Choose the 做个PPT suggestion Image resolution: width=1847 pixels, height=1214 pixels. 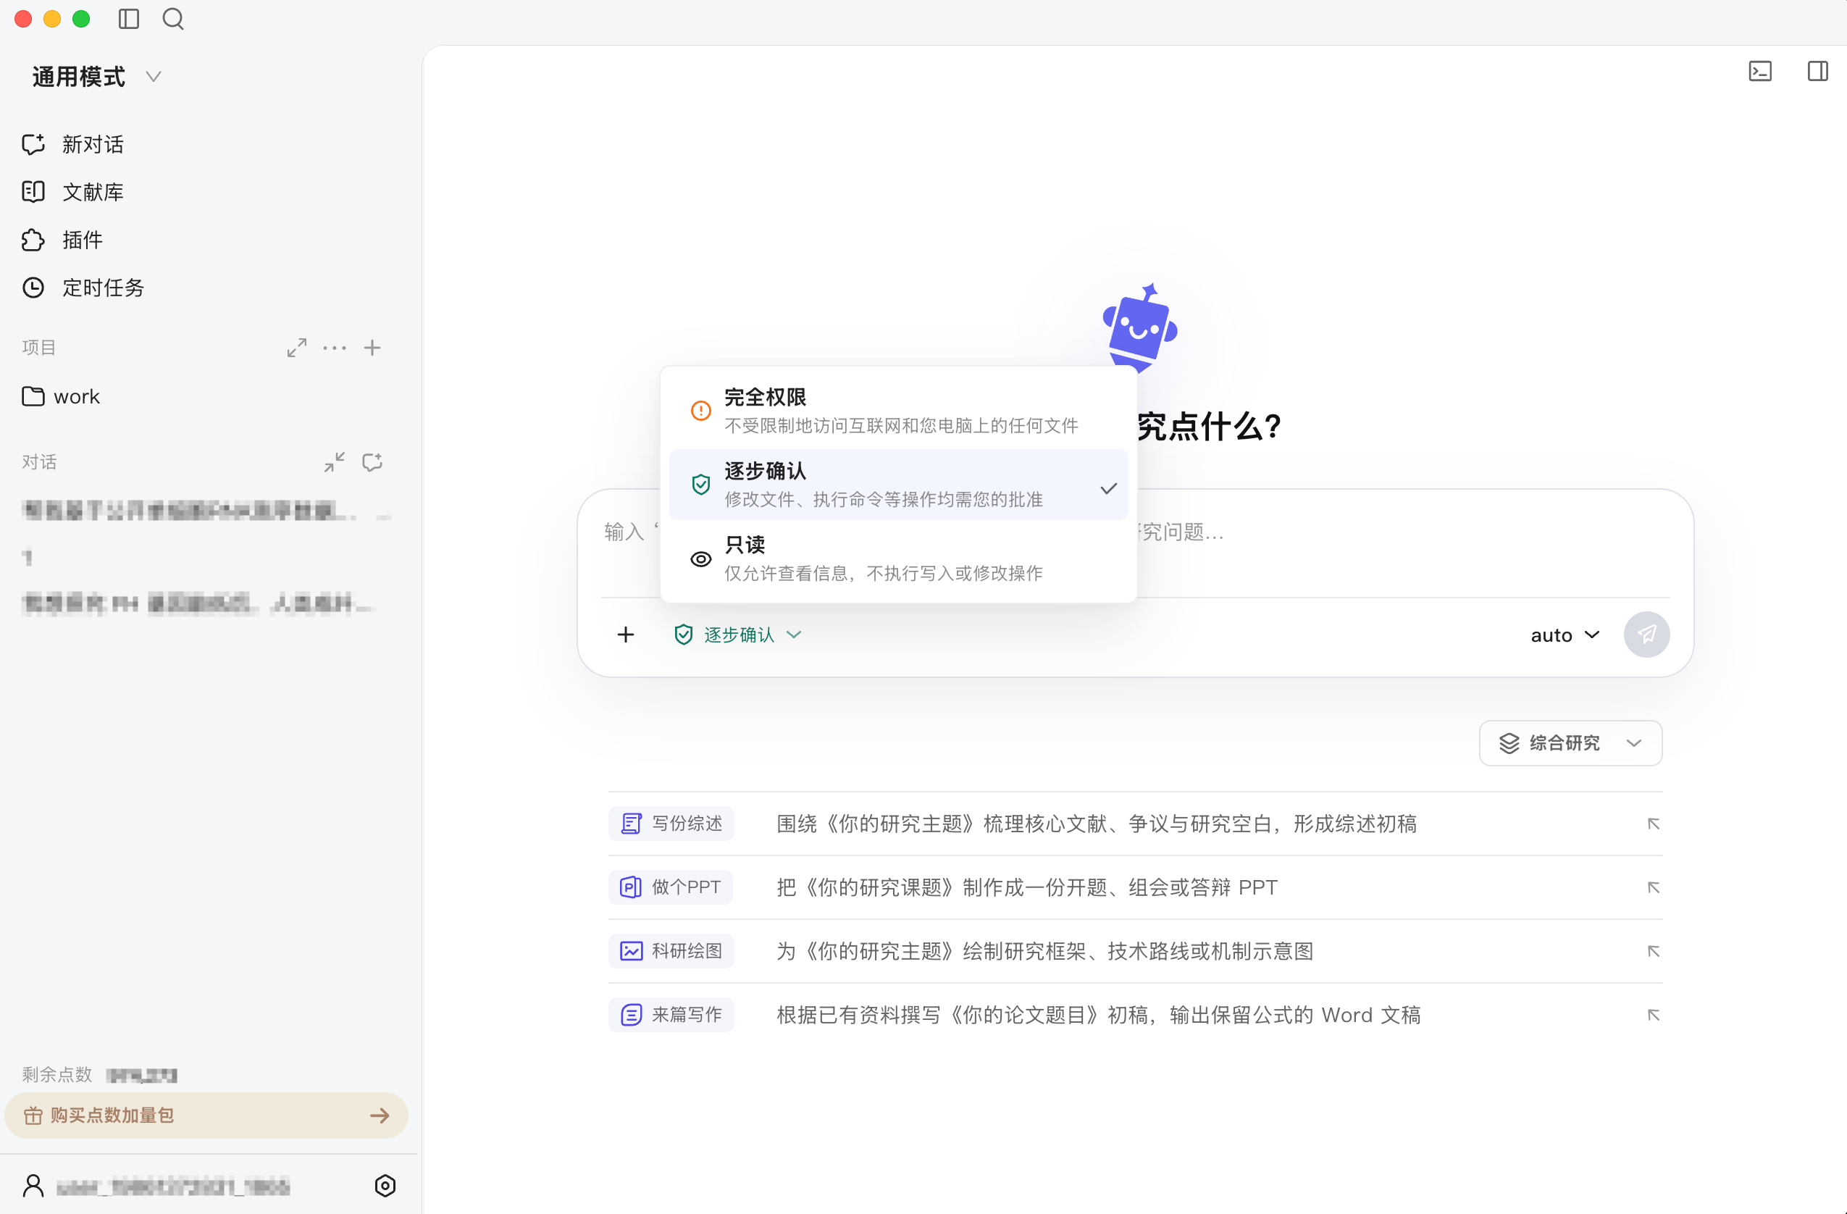671,887
